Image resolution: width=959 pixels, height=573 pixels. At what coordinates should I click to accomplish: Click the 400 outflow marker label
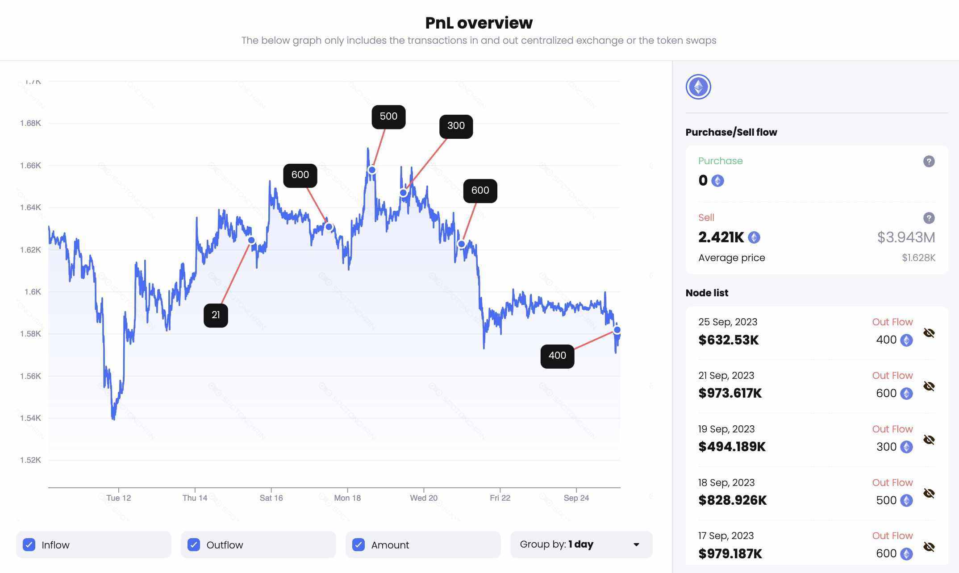point(557,356)
